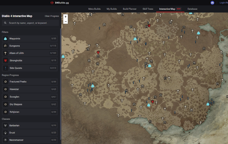This screenshot has height=144, width=228.
Task: Click the Login/Register link
Action: pos(224,3)
